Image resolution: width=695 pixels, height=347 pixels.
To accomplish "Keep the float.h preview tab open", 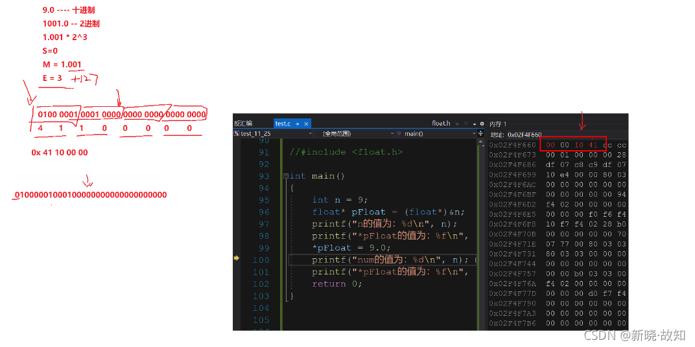I will click(x=457, y=124).
